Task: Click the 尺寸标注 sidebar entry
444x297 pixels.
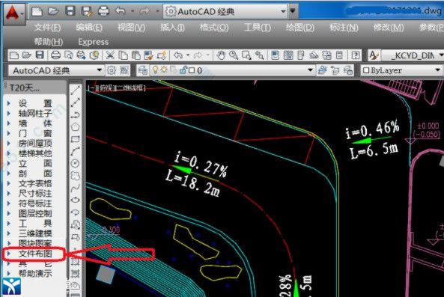Action: [x=35, y=193]
